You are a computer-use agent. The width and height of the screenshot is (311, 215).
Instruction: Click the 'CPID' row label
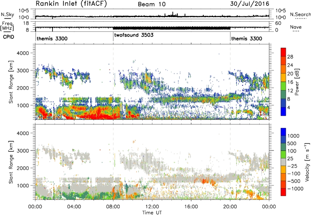click(9, 37)
